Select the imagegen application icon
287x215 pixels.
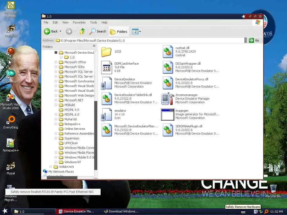click(168, 114)
